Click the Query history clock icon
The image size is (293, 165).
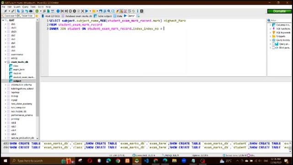click(274, 40)
